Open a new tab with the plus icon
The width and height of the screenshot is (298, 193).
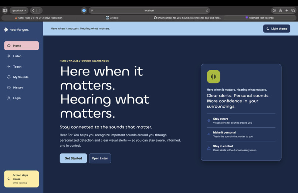click(x=287, y=10)
